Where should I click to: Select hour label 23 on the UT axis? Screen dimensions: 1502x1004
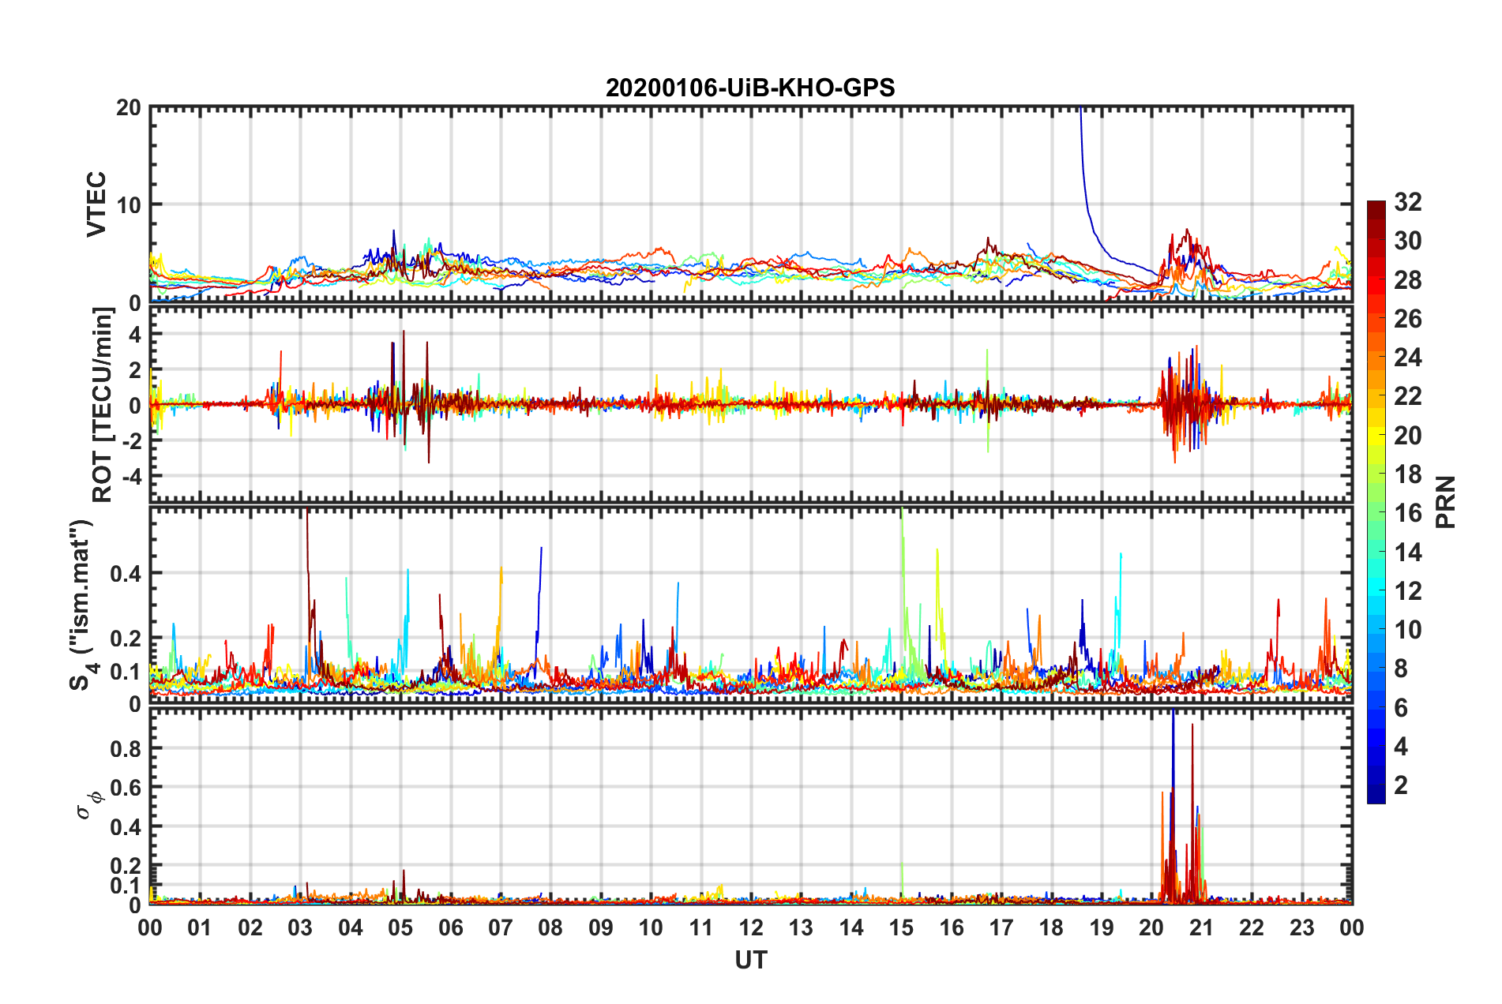[x=1301, y=927]
